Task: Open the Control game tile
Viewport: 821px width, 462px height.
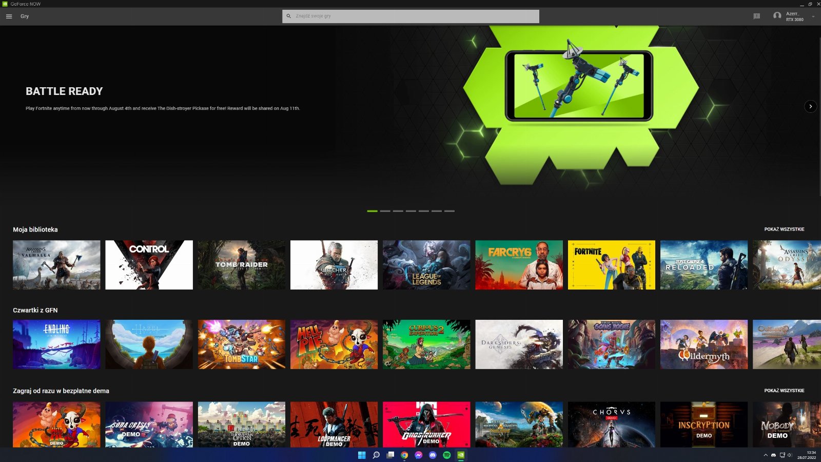Action: click(x=149, y=265)
